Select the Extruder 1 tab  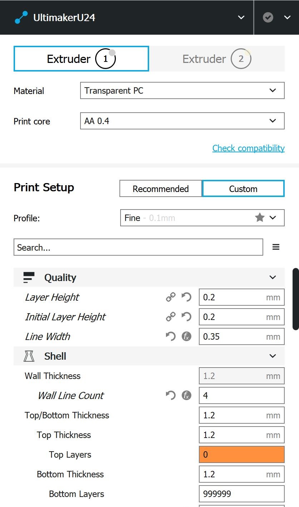[x=81, y=59]
